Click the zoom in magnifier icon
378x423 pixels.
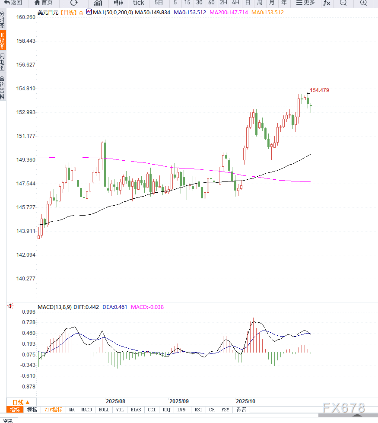[364, 3]
